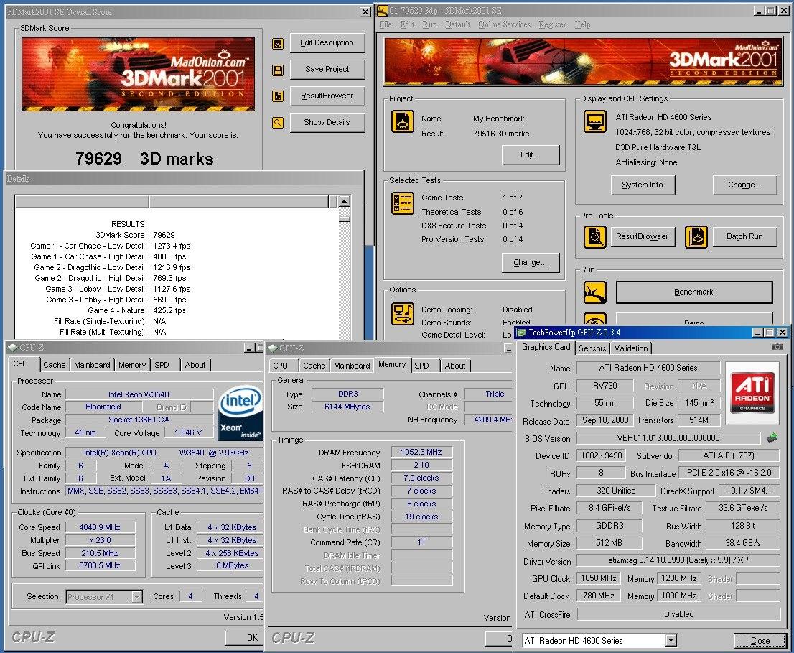Viewport: 794px width, 653px height.
Task: Click the Save Project floppy icon
Action: (278, 70)
